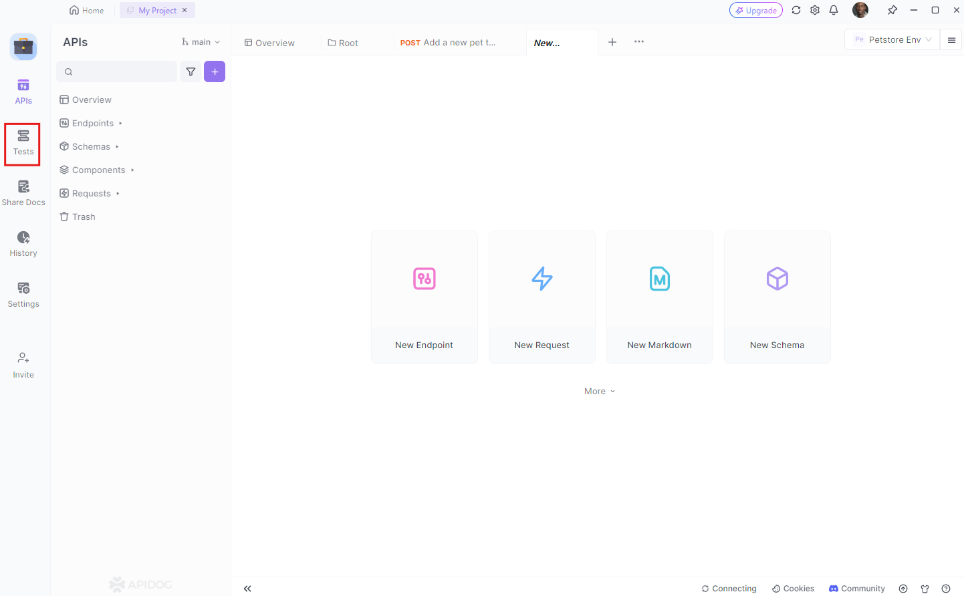Open the Tests section in sidebar
The width and height of the screenshot is (964, 596).
point(23,143)
